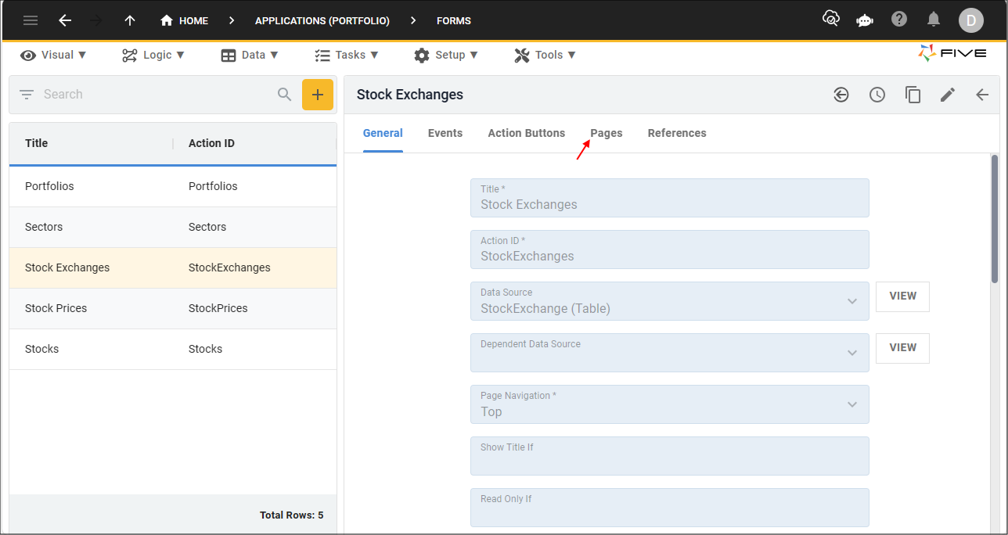
Task: Click the Action ID field
Action: pos(670,250)
